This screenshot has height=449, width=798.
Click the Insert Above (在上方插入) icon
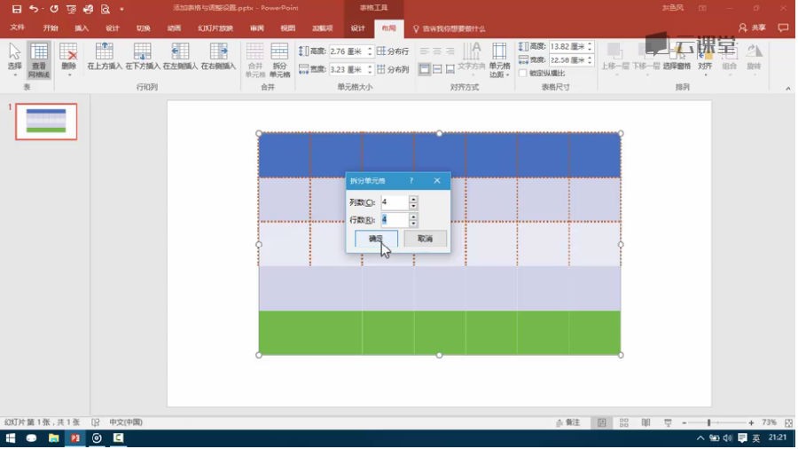105,55
